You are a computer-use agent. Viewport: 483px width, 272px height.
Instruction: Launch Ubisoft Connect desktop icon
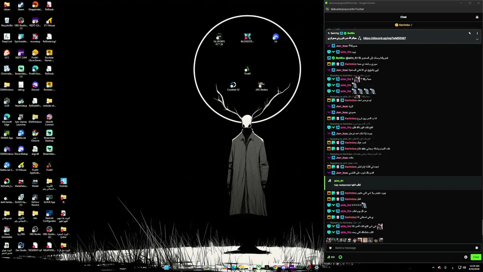(x=49, y=120)
